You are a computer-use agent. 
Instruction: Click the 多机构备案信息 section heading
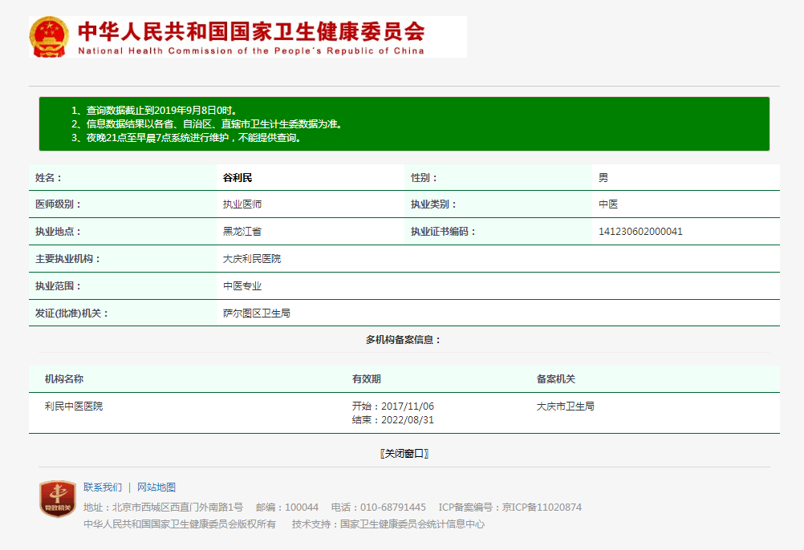click(404, 339)
